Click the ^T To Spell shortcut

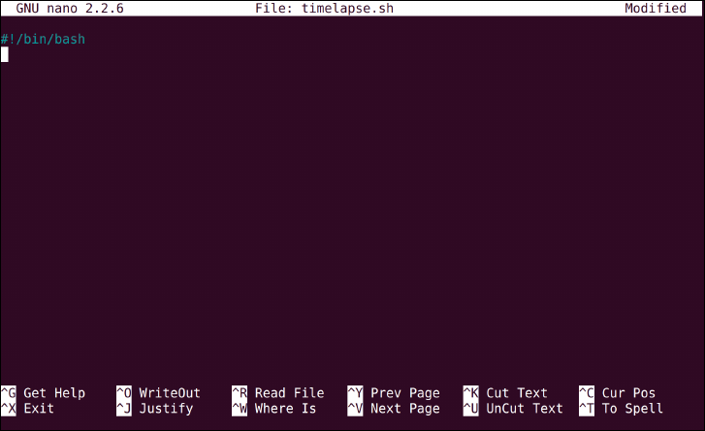point(621,409)
